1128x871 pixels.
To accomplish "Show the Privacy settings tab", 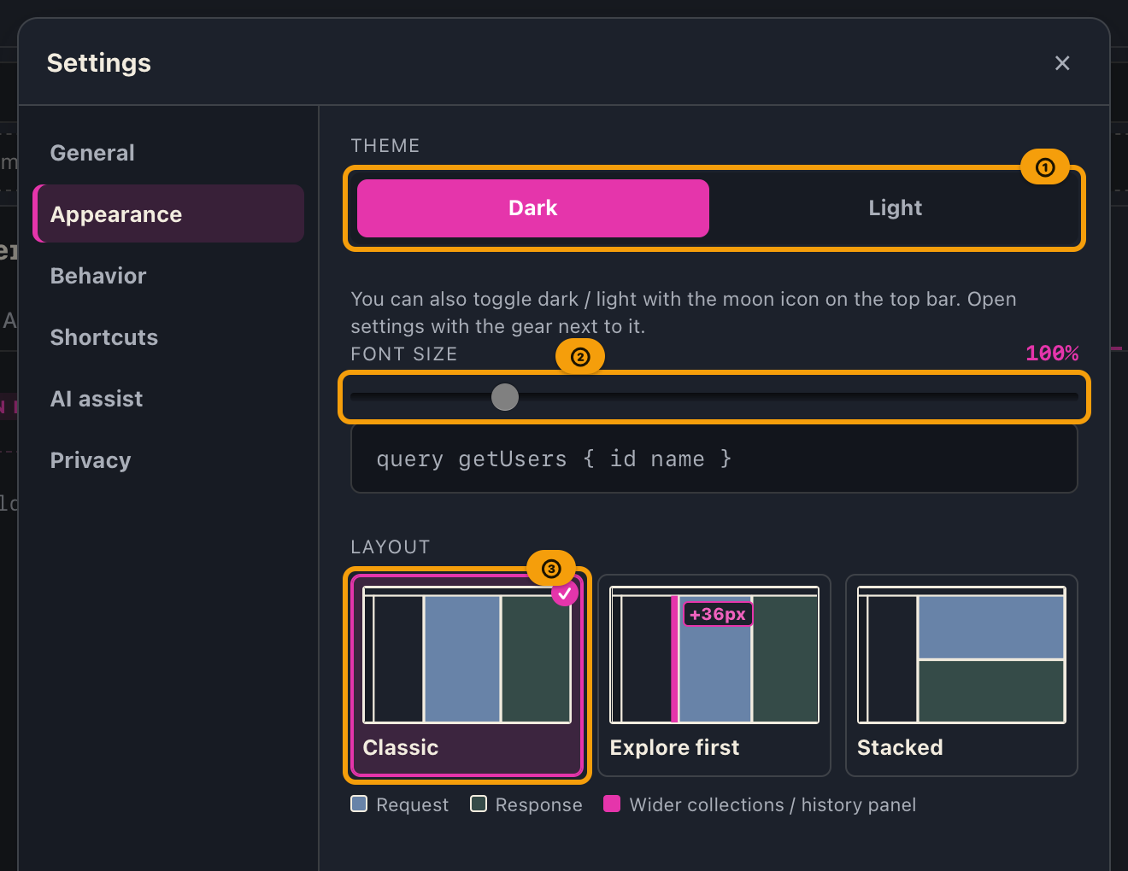I will (x=169, y=460).
